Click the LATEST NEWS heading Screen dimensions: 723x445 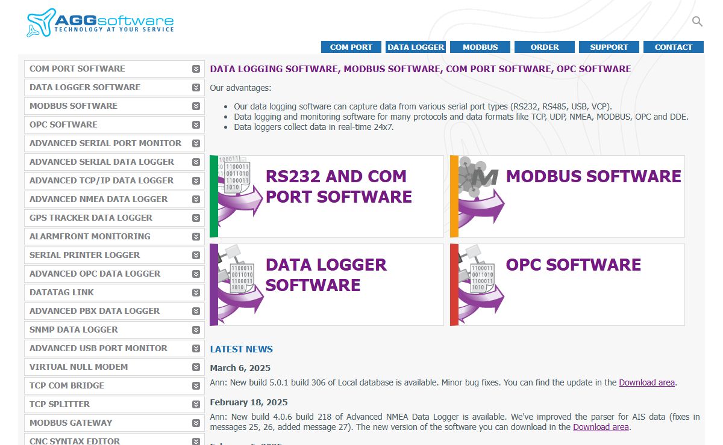coord(241,349)
